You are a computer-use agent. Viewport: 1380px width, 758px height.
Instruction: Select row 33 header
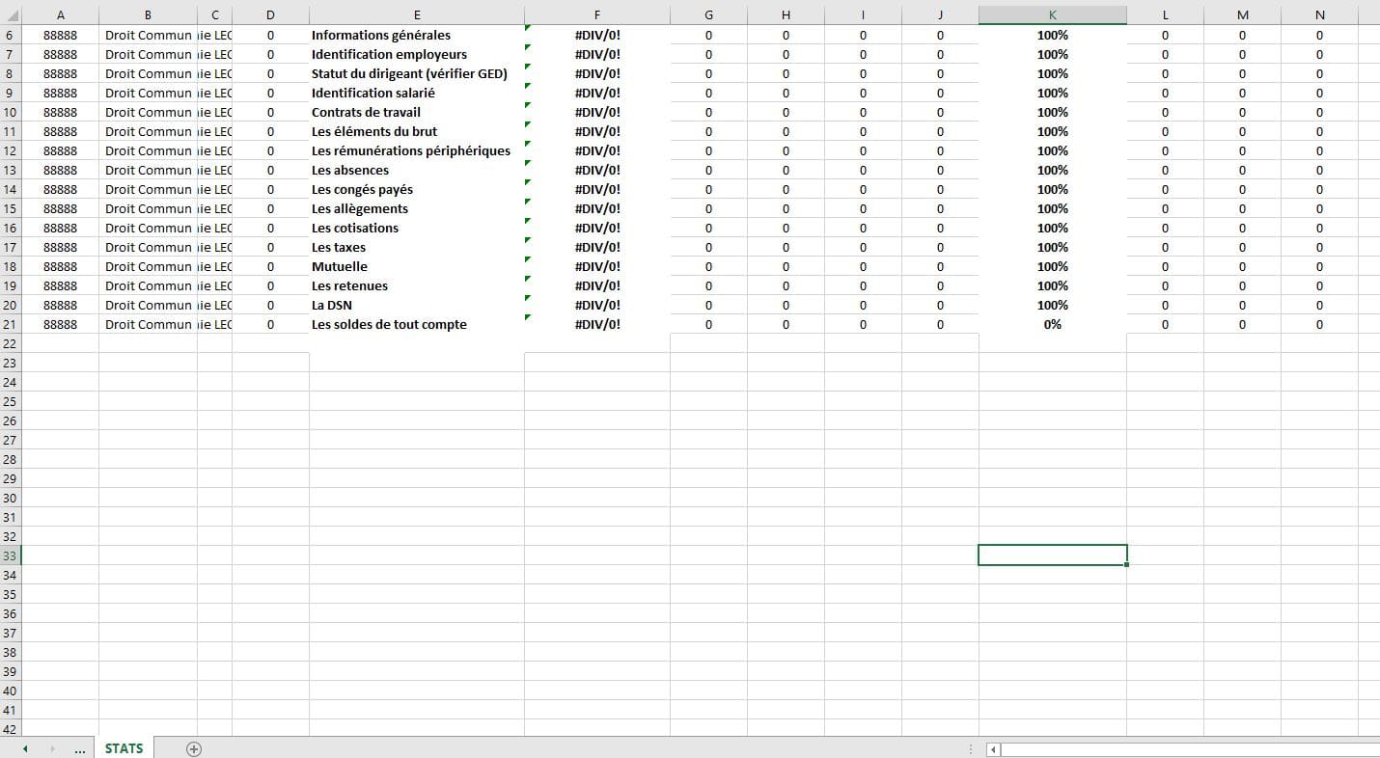[x=11, y=556]
